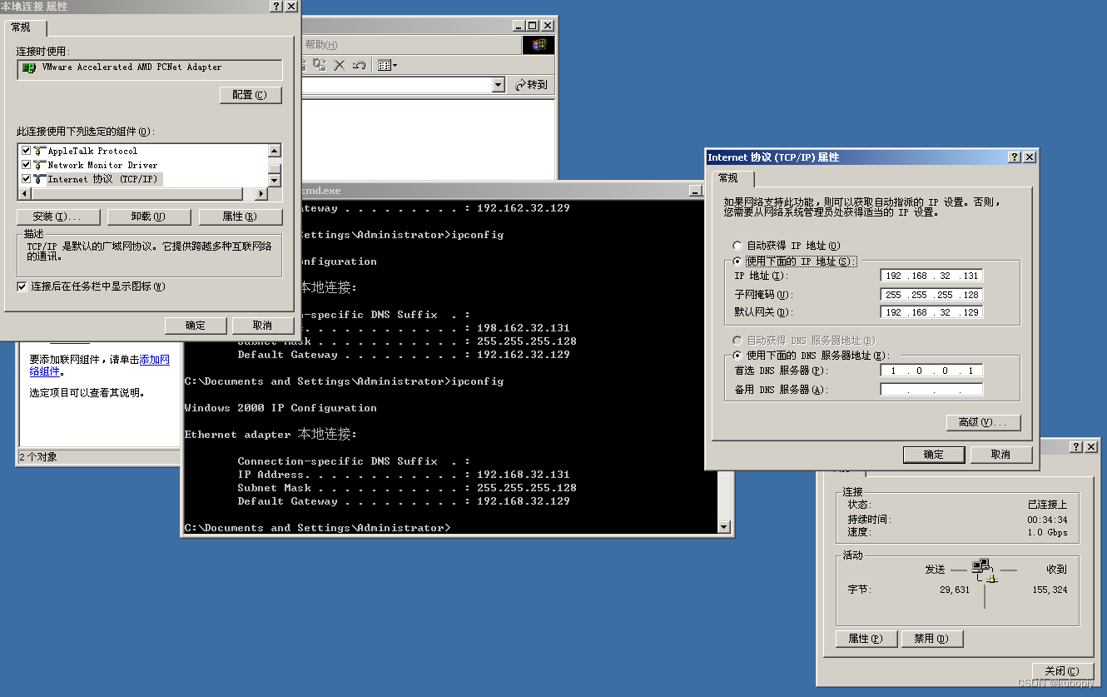This screenshot has width=1107, height=697.
Task: Click the 安装(I)... button
Action: click(x=57, y=217)
